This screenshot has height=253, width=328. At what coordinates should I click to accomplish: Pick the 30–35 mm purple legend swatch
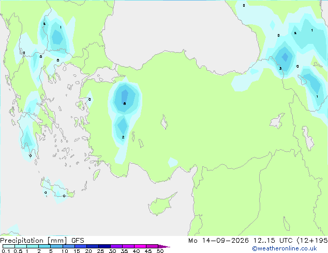[116, 246]
